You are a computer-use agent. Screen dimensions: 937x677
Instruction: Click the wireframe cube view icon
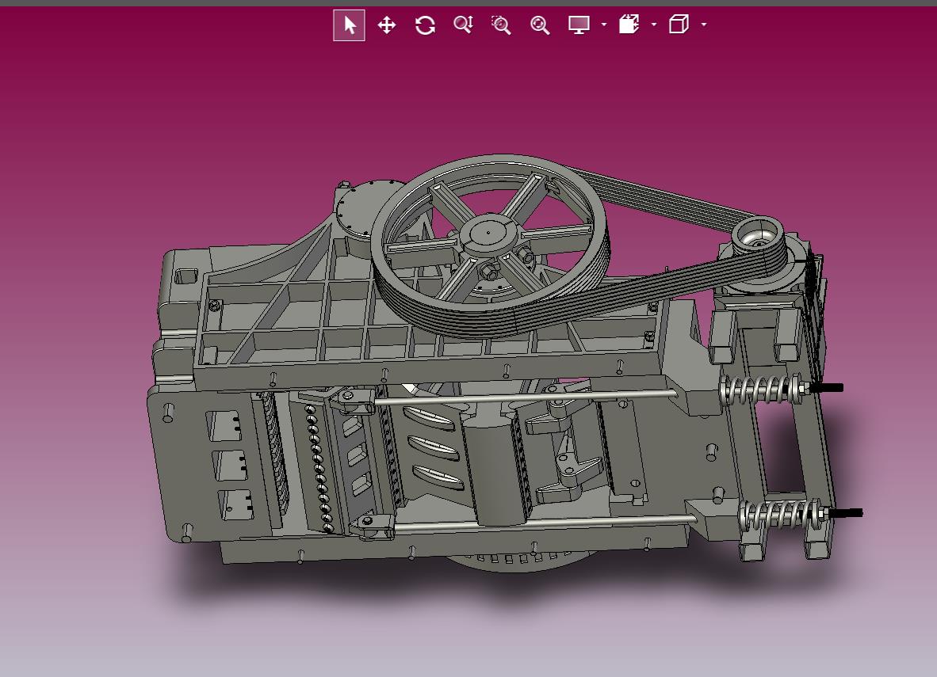(x=679, y=25)
